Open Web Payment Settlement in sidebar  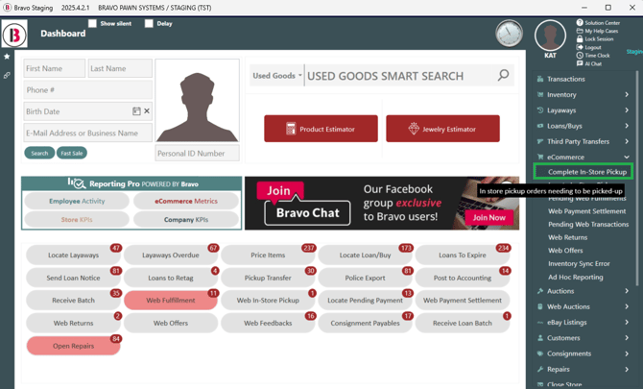[x=586, y=211]
